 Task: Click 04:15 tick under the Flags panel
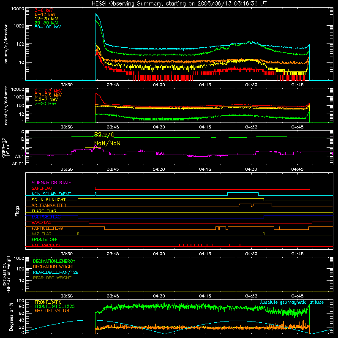click(x=205, y=254)
